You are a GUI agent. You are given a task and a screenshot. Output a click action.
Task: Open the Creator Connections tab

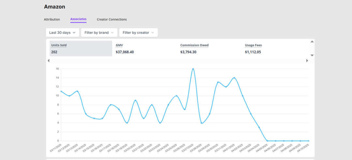112,20
